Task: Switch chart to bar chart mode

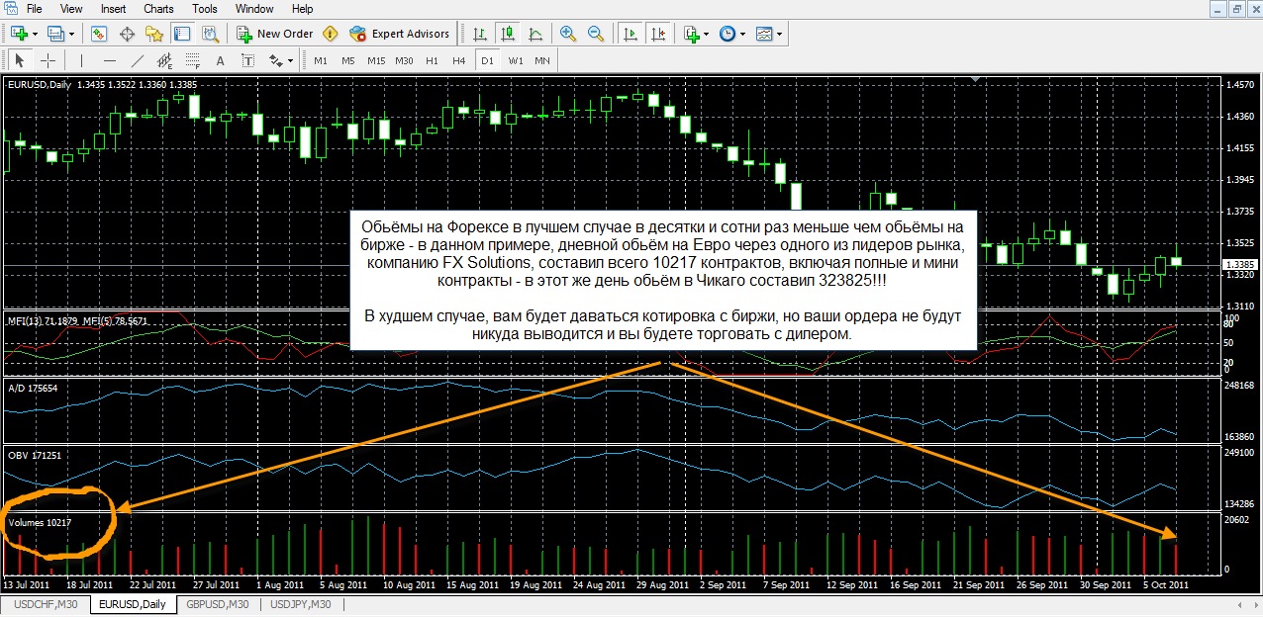Action: pos(479,34)
